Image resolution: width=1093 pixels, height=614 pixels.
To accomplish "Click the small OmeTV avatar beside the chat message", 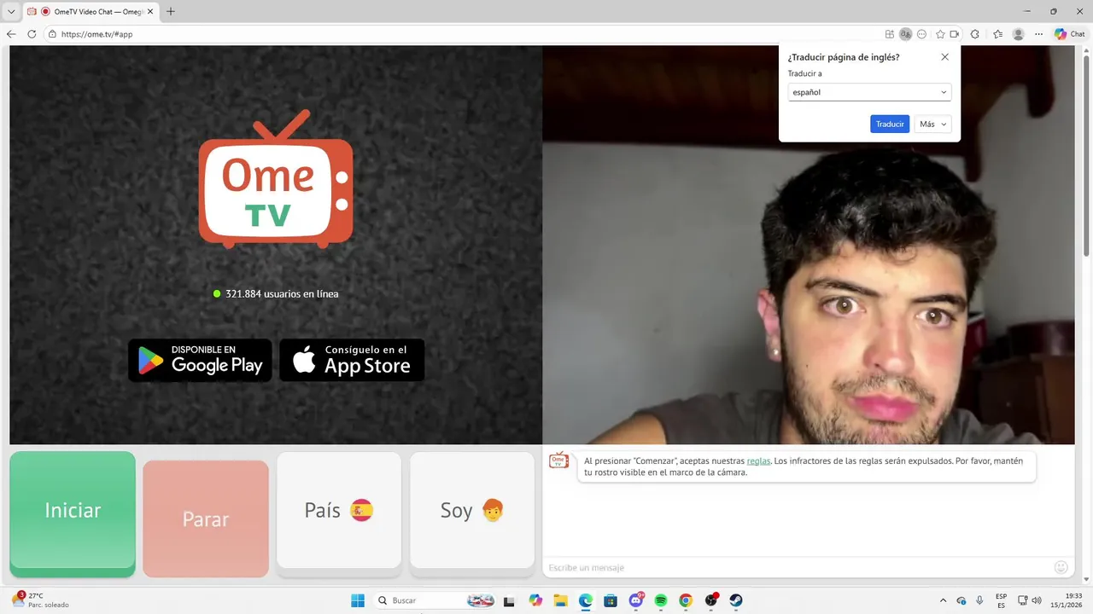I will (558, 460).
